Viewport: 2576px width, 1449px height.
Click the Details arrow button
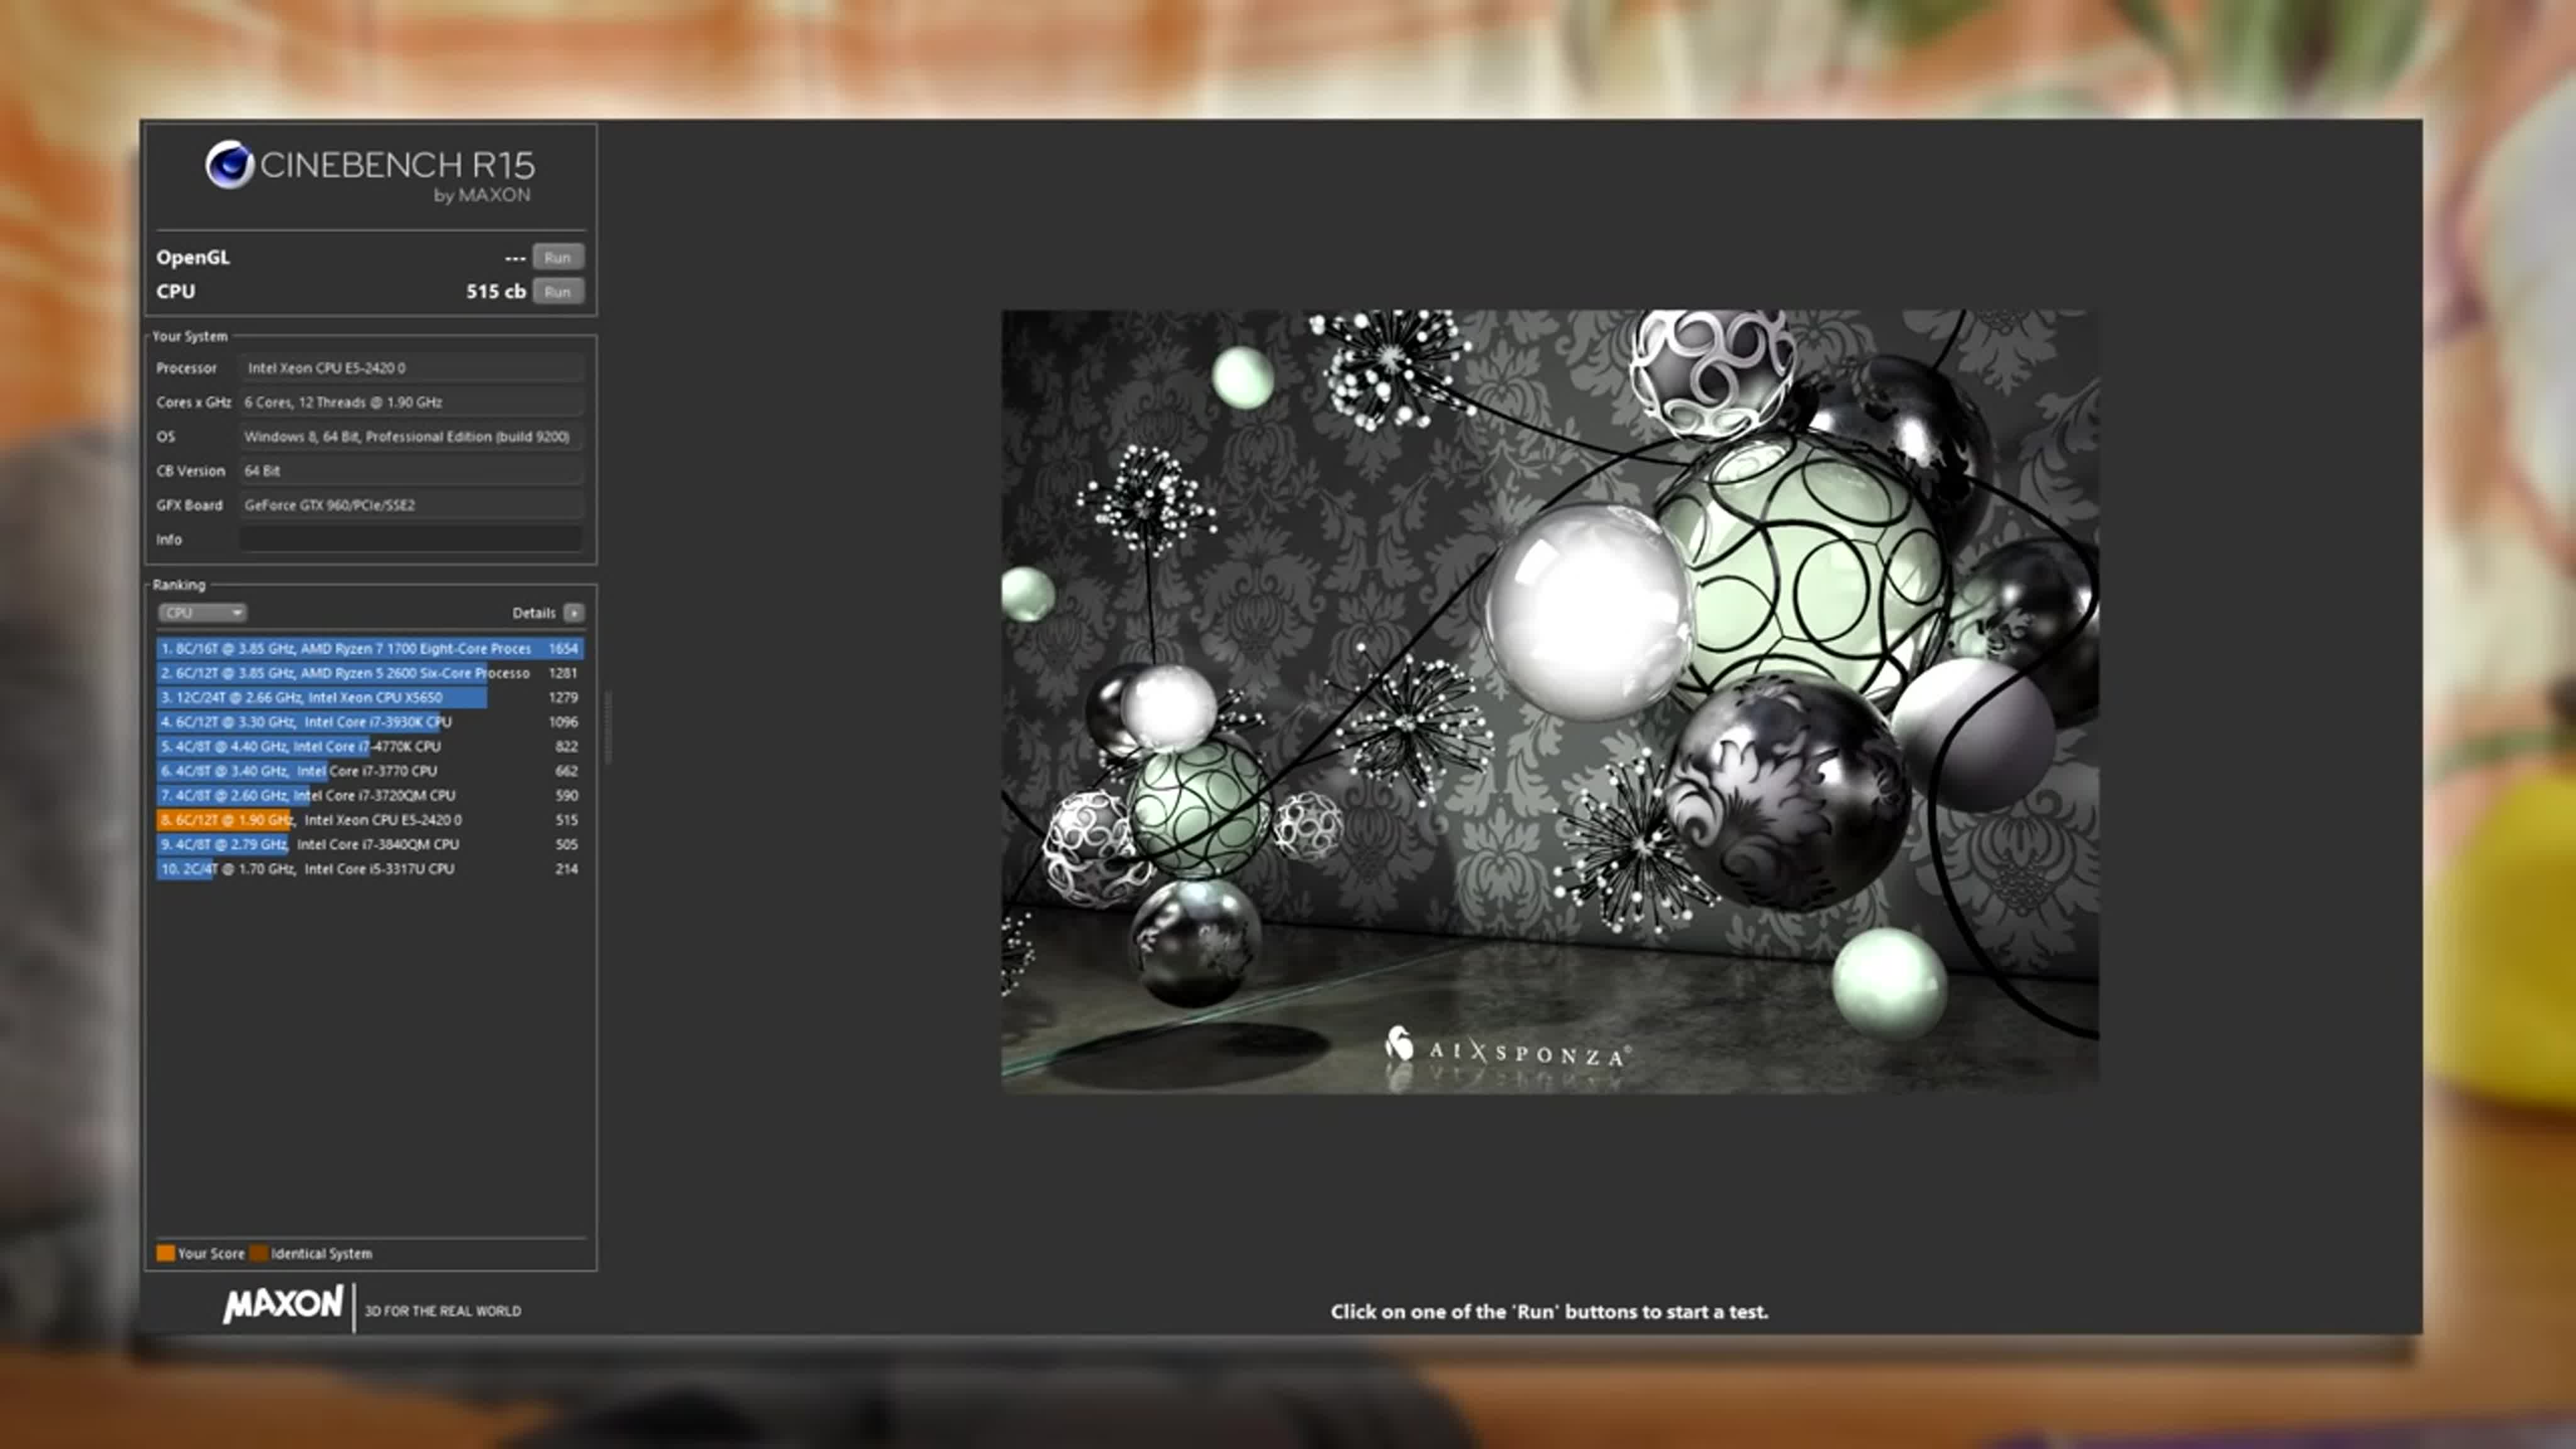pyautogui.click(x=574, y=613)
